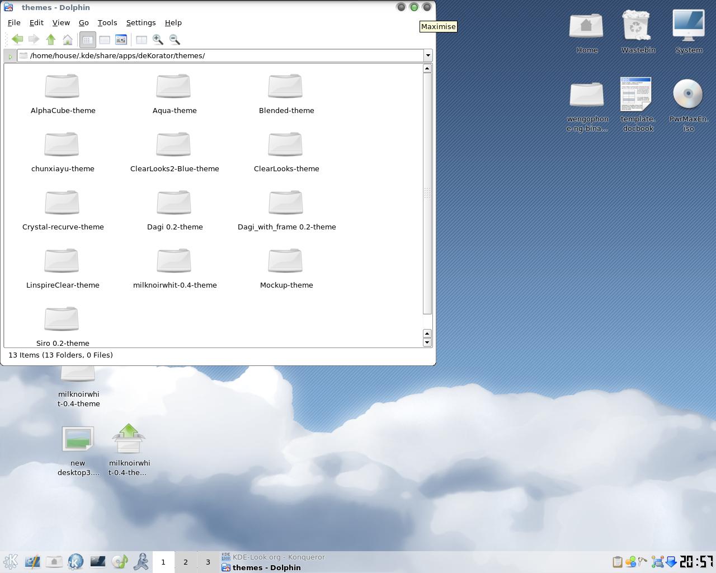Open the Edit menu
716x573 pixels.
point(36,22)
